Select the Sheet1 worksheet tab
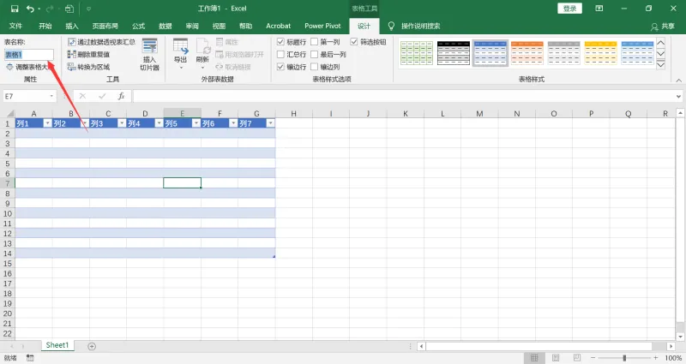Image resolution: width=686 pixels, height=364 pixels. pos(57,345)
